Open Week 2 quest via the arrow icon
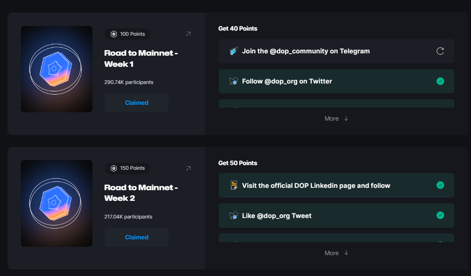Viewport: 471px width, 276px height. point(188,168)
